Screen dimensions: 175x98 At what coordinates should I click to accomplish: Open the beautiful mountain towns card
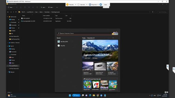pyautogui.click(x=112, y=69)
